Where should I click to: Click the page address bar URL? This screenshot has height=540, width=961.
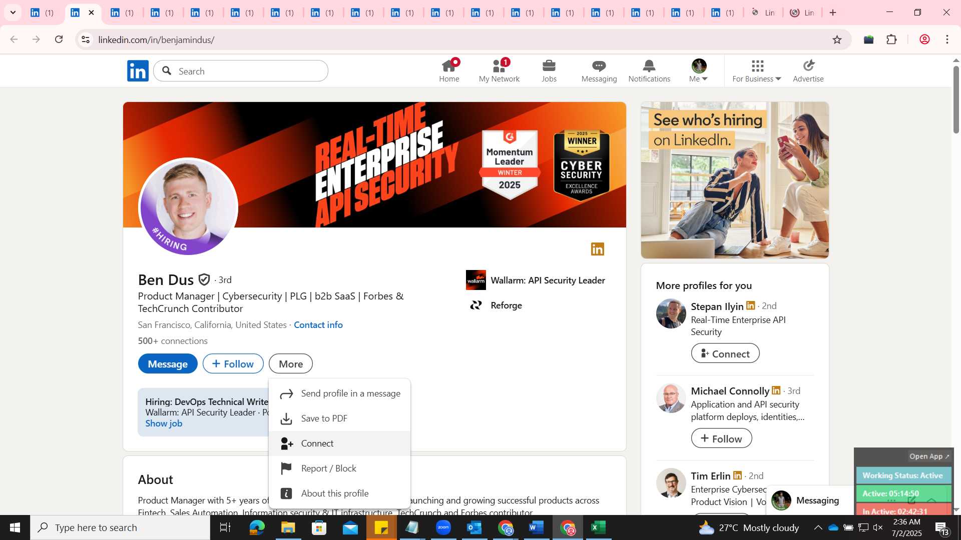(156, 39)
